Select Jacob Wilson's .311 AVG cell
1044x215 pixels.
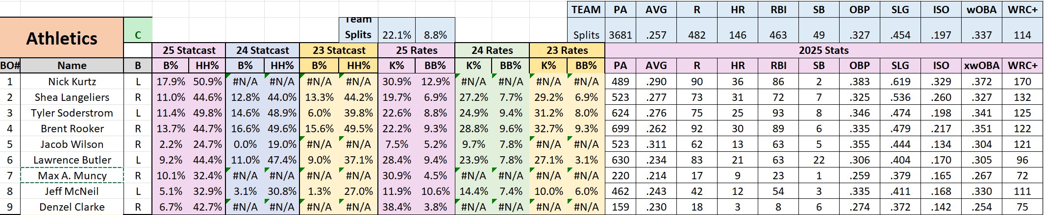tap(656, 144)
